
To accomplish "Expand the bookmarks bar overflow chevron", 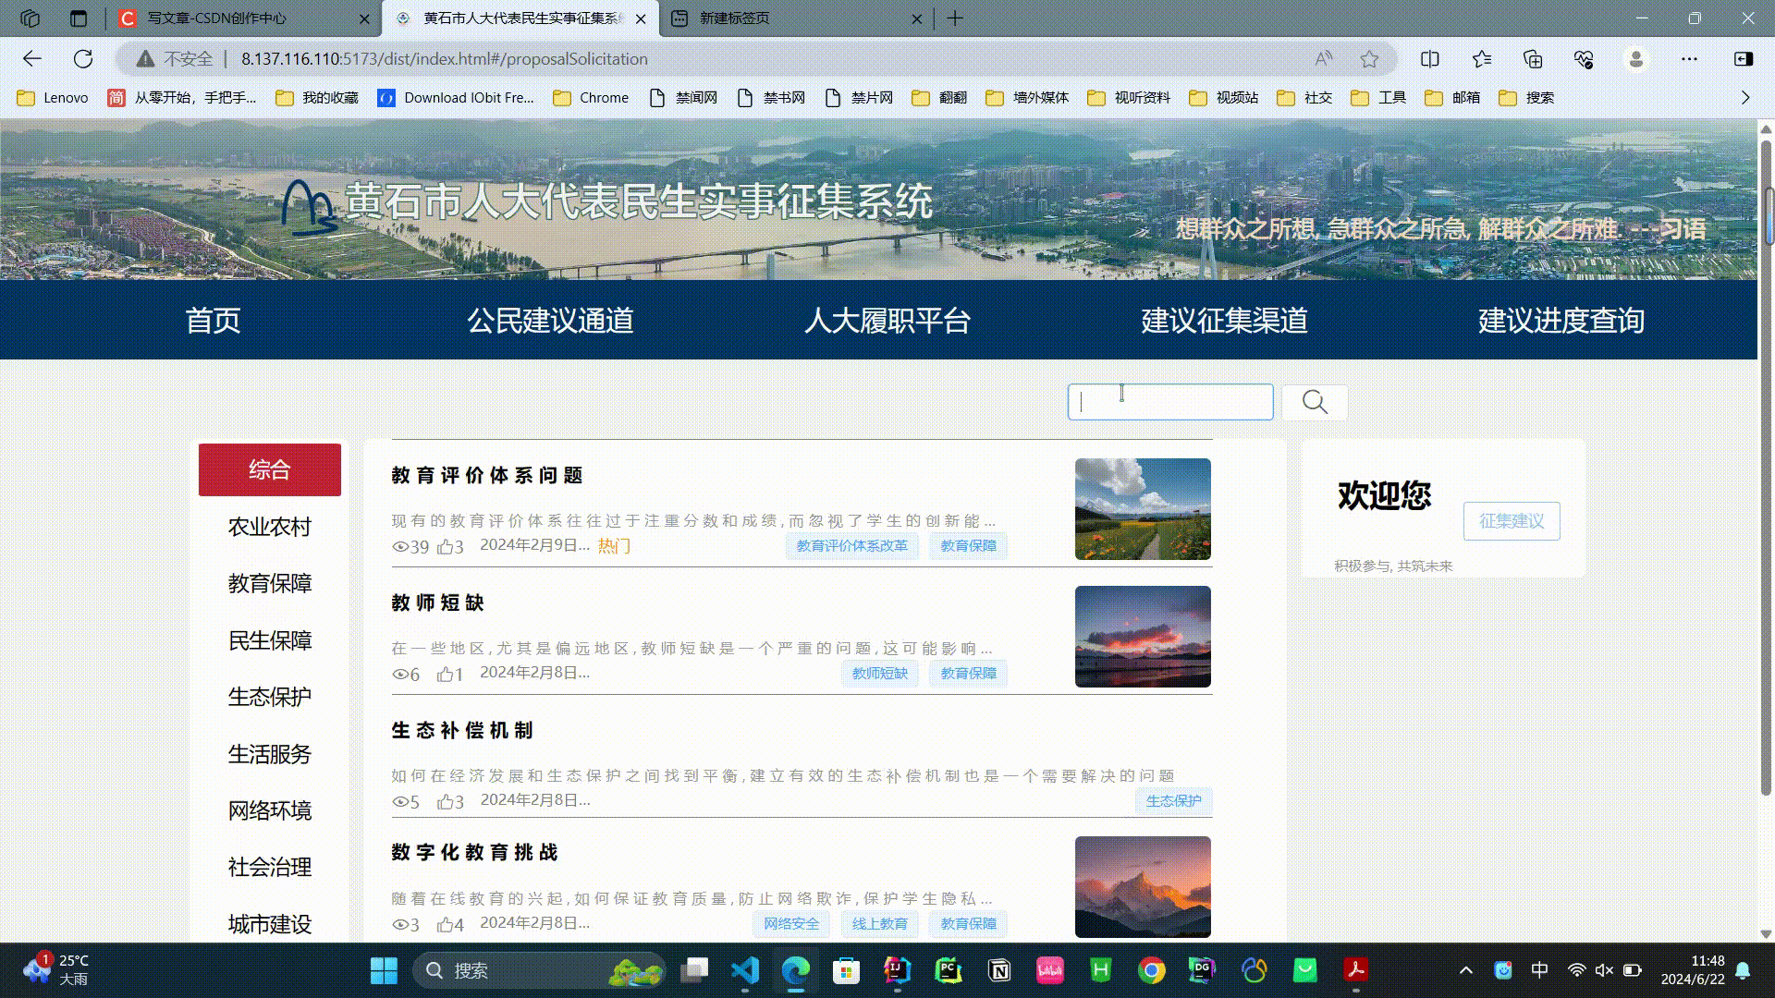I will [x=1744, y=97].
